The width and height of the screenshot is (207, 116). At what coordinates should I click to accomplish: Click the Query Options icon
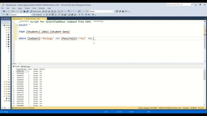pyautogui.click(x=53, y=15)
